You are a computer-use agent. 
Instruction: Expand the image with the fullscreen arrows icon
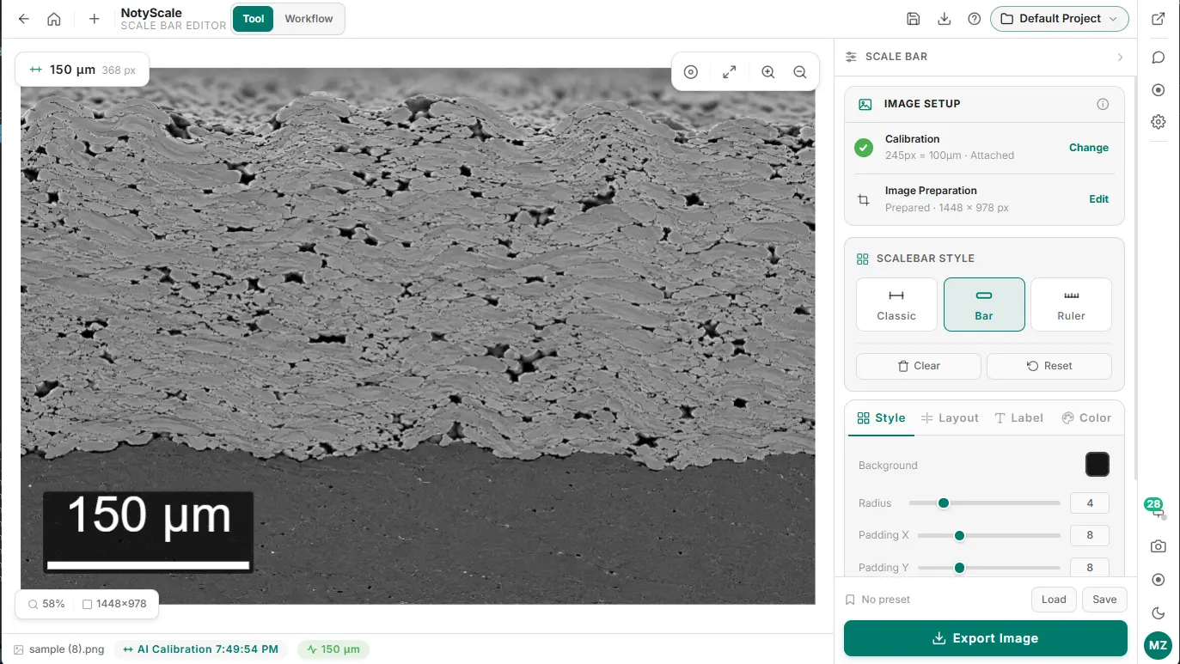[730, 72]
